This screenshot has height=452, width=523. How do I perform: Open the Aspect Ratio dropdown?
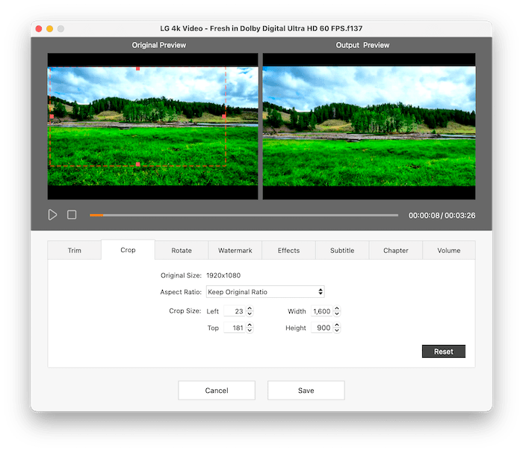[265, 292]
